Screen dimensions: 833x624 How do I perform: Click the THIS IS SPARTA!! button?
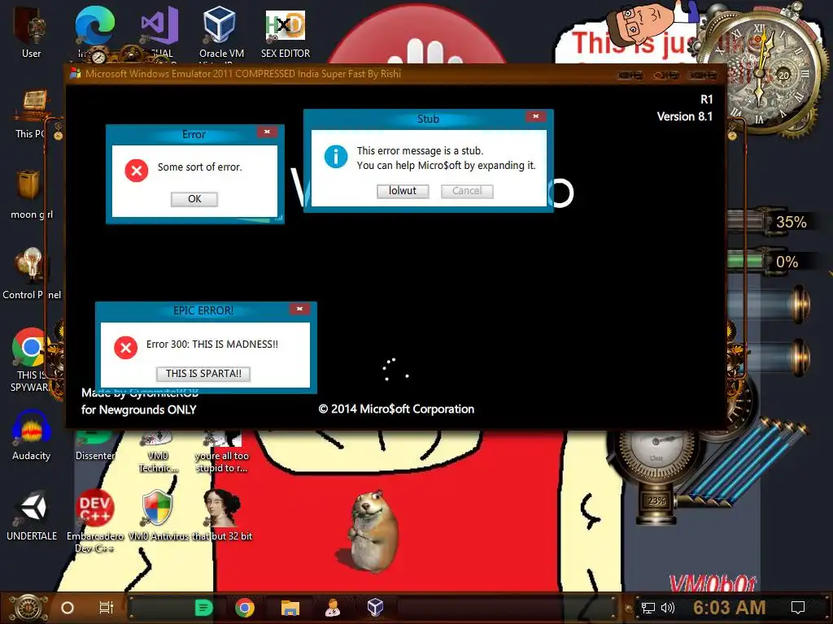[x=203, y=374]
